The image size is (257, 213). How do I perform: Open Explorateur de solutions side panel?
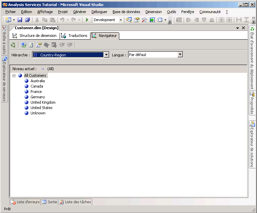coord(252,145)
